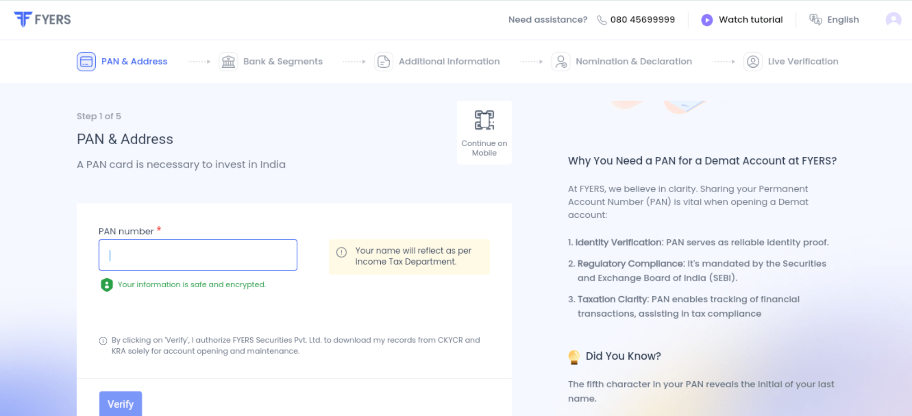Select the Continue on Mobile QR icon
912x416 pixels.
pos(484,120)
